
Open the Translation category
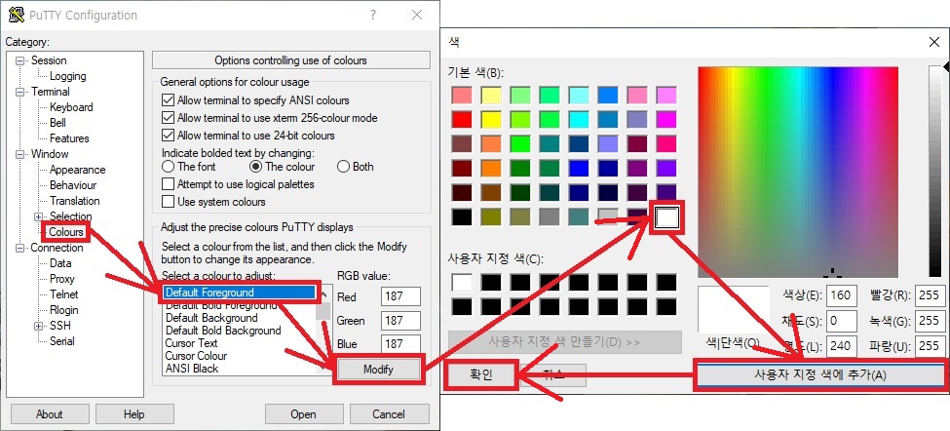pyautogui.click(x=74, y=201)
